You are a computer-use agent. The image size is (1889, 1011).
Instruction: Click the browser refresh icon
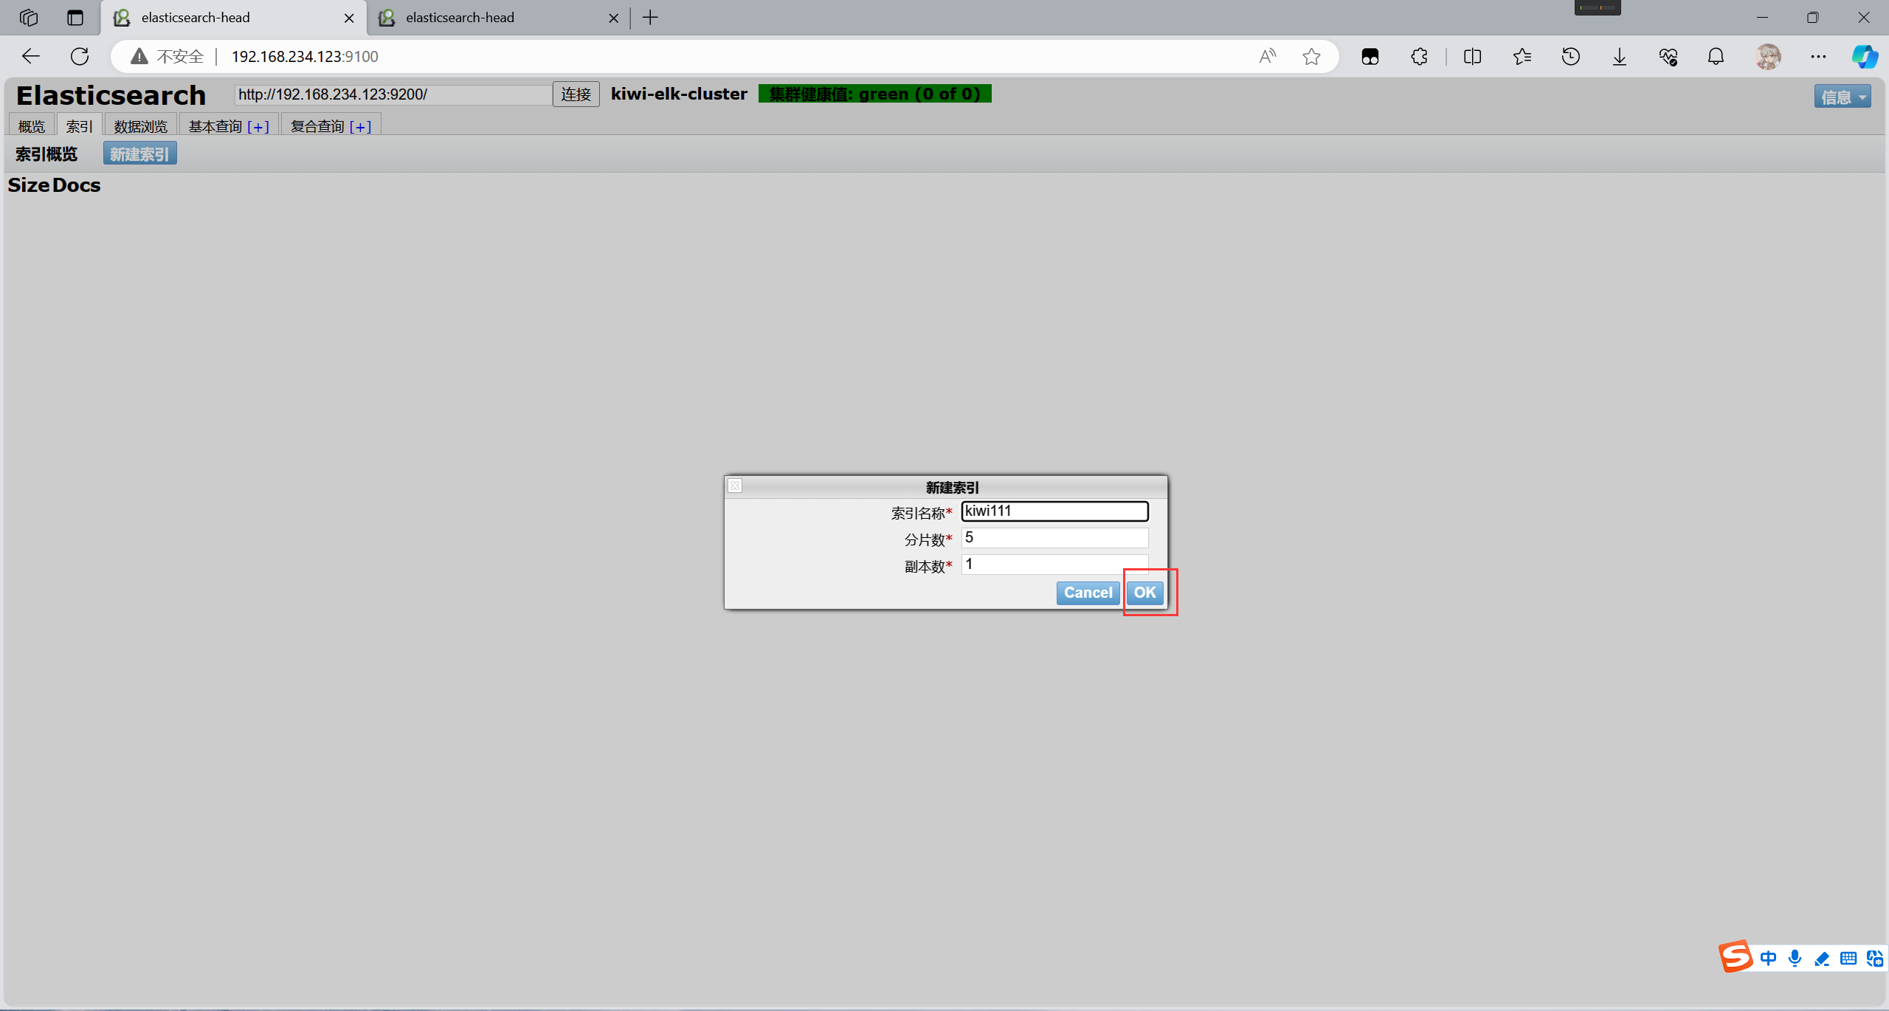pos(80,56)
